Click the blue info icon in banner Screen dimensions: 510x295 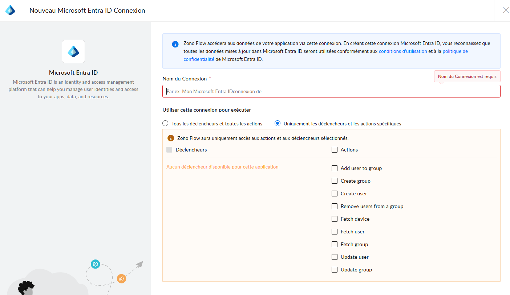pos(175,44)
